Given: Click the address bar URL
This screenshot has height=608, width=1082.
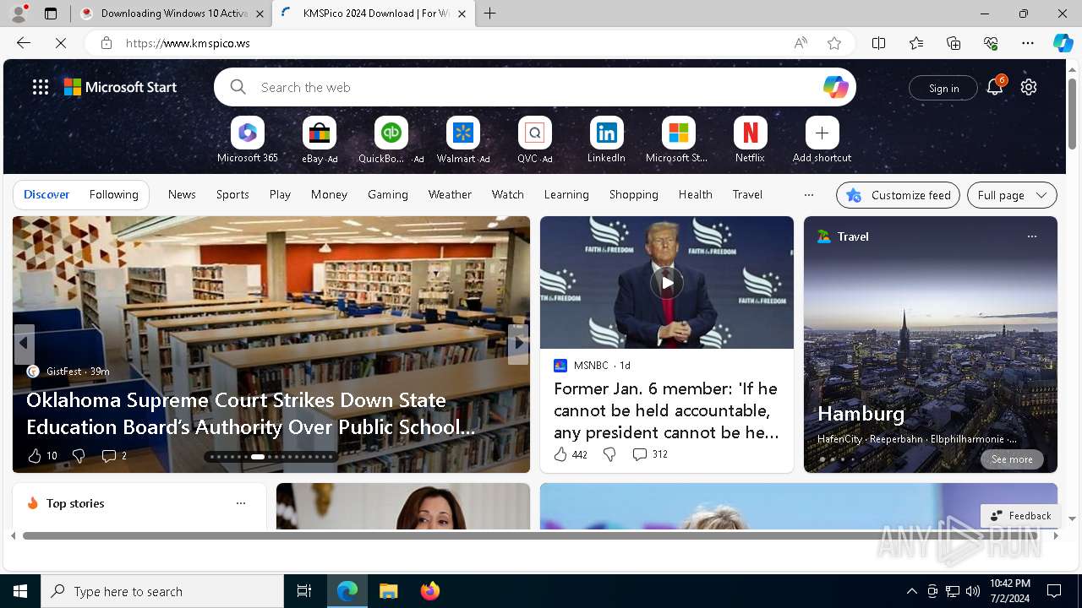Looking at the screenshot, I should 188,43.
